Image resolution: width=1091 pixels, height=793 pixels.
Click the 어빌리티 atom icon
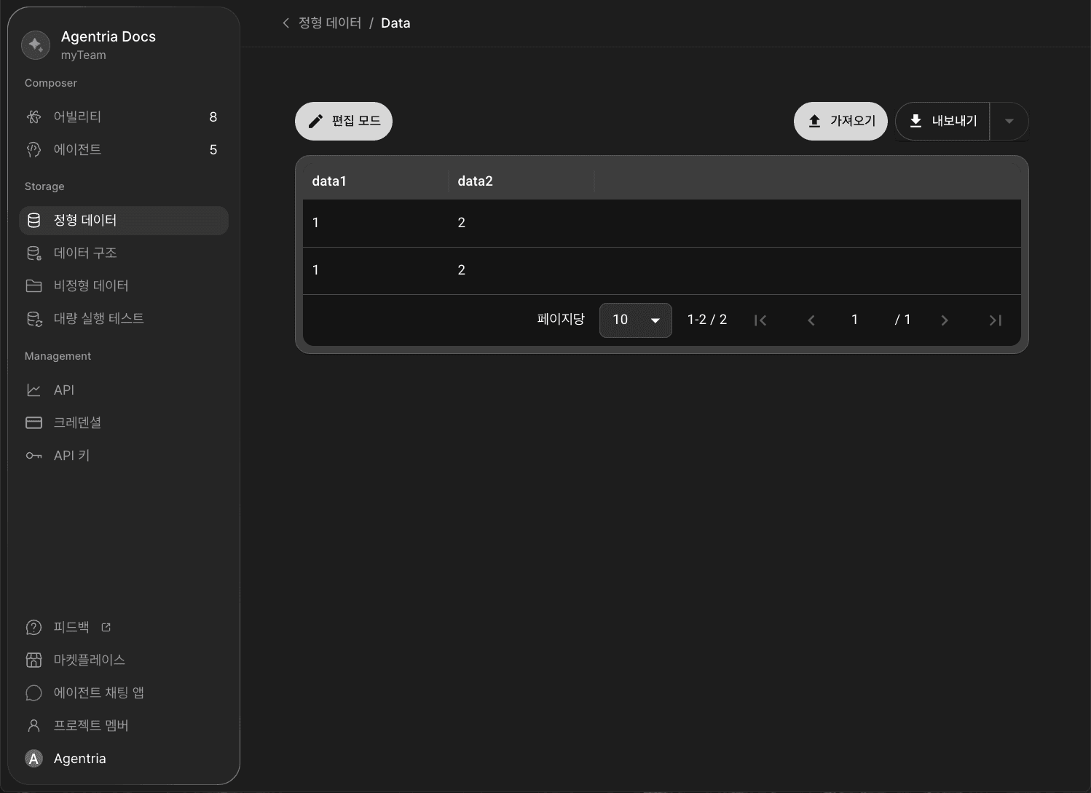coord(34,117)
